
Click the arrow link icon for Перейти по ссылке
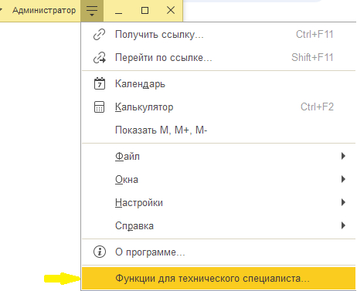pos(100,58)
